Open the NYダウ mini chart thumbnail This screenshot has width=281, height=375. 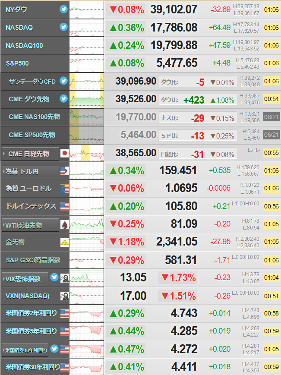(87, 10)
